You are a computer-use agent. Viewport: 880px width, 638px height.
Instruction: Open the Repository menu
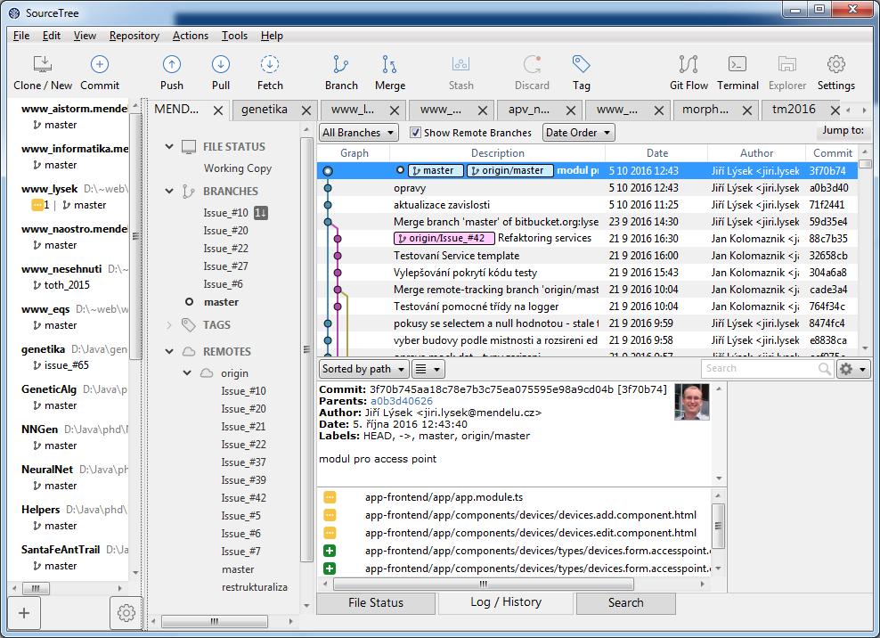[x=134, y=36]
